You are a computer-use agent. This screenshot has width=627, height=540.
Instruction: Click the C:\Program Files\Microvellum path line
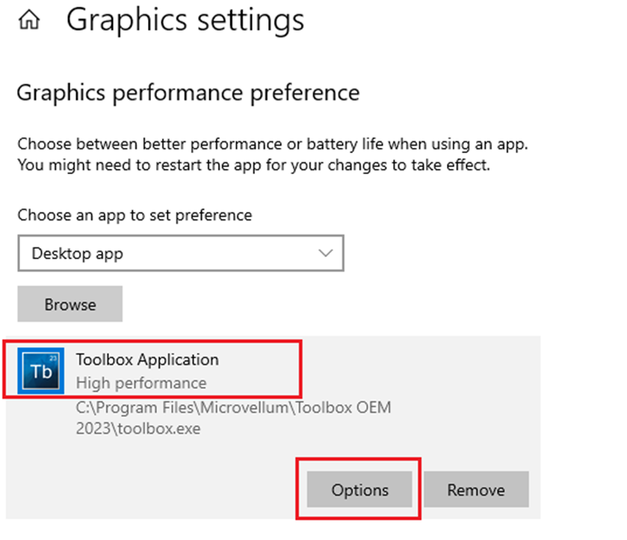(x=233, y=409)
